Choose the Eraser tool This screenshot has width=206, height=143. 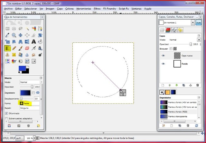pyautogui.click(x=27, y=48)
